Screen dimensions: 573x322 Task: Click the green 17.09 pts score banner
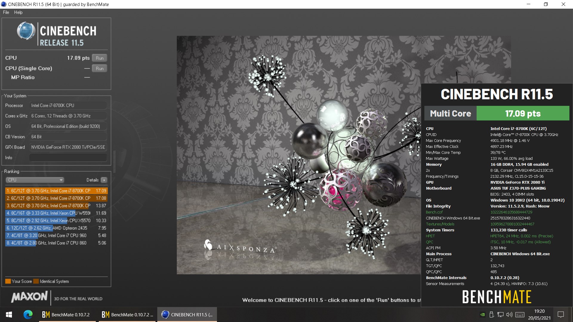pos(523,113)
